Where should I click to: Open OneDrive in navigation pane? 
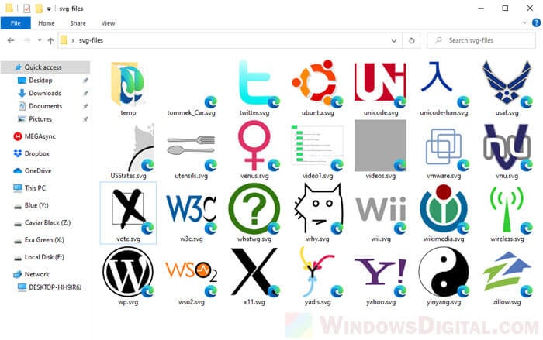(x=38, y=171)
